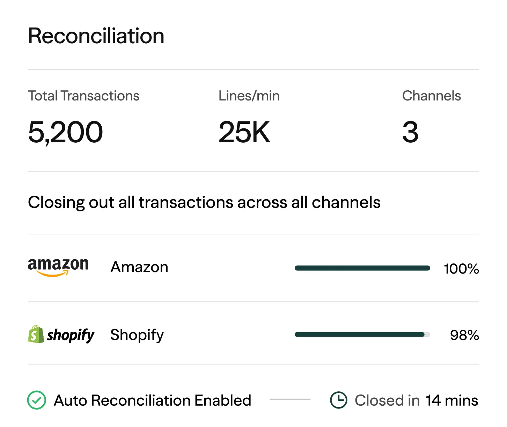This screenshot has width=507, height=427.
Task: Click the Lines/min label
Action: click(x=249, y=96)
